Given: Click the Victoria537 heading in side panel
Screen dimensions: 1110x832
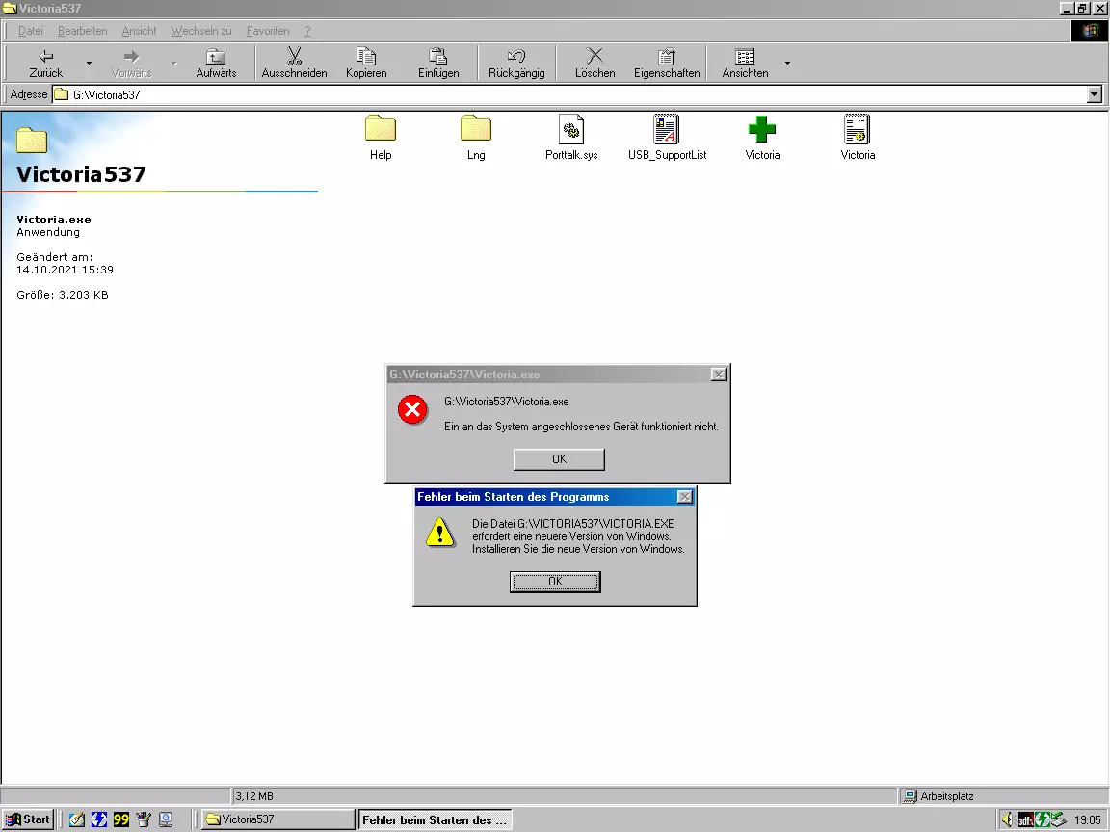Looking at the screenshot, I should [81, 174].
